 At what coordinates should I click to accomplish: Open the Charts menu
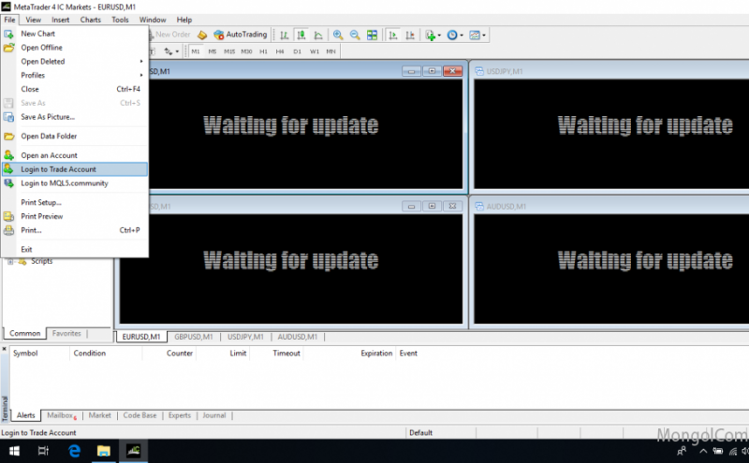coord(90,20)
